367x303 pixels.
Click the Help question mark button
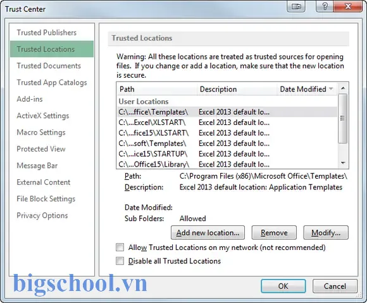tap(325, 6)
